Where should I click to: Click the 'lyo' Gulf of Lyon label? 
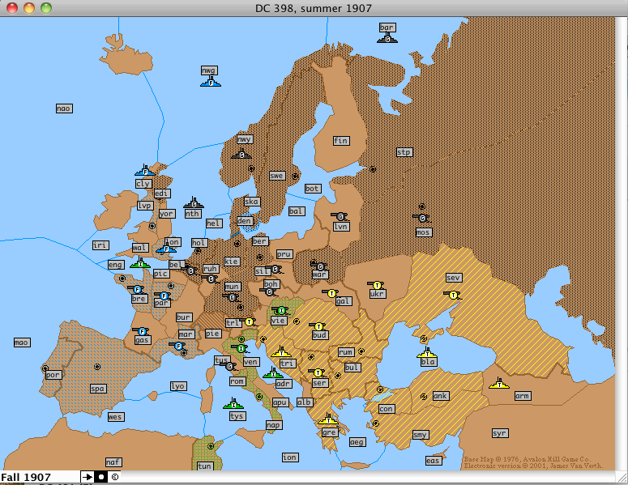point(178,386)
